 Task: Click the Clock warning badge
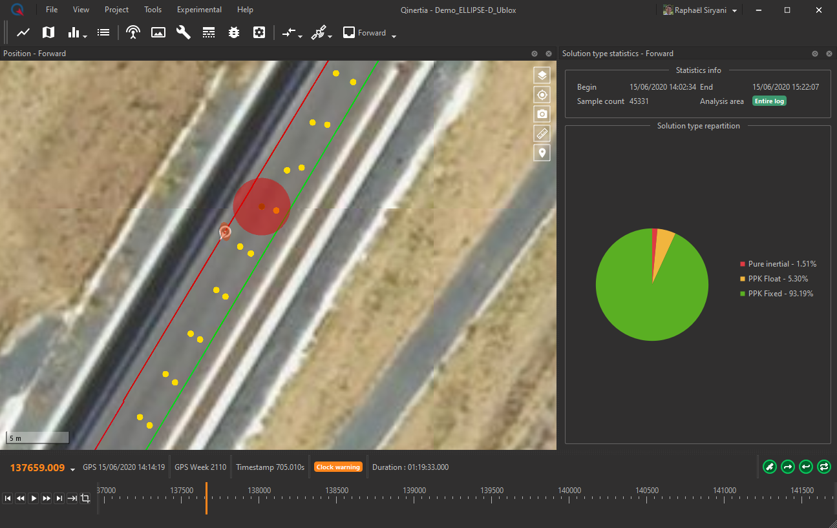pyautogui.click(x=338, y=467)
